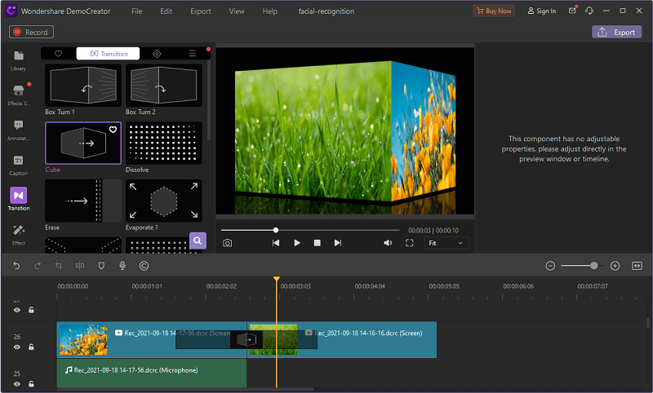653x393 pixels.
Task: Jump to the previous frame
Action: click(x=276, y=243)
